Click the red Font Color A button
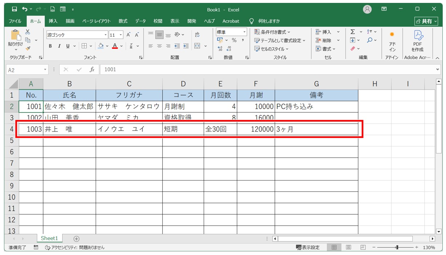Image resolution: width=446 pixels, height=255 pixels. click(115, 46)
